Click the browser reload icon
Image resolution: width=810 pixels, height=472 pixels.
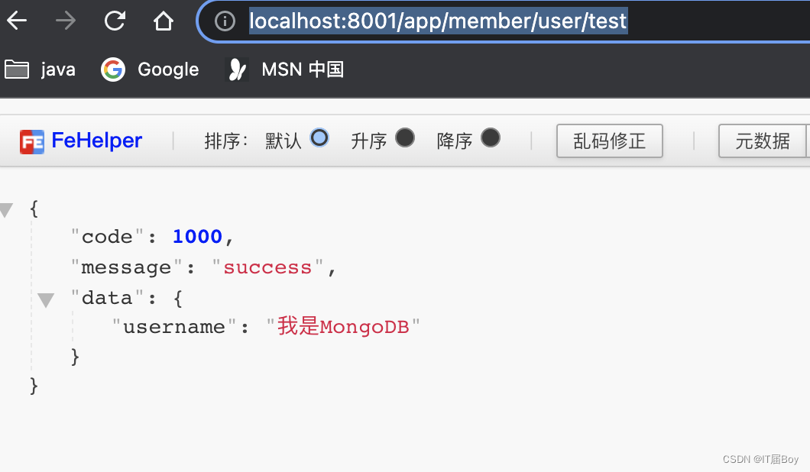pyautogui.click(x=115, y=21)
